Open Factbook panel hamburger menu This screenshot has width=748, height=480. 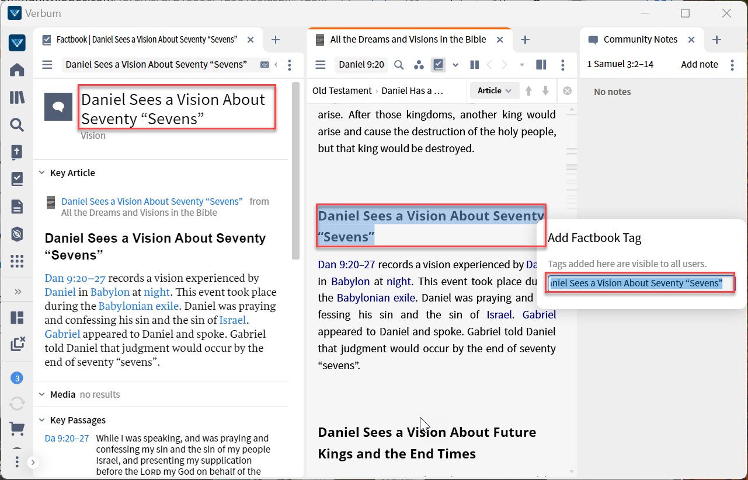[x=47, y=65]
